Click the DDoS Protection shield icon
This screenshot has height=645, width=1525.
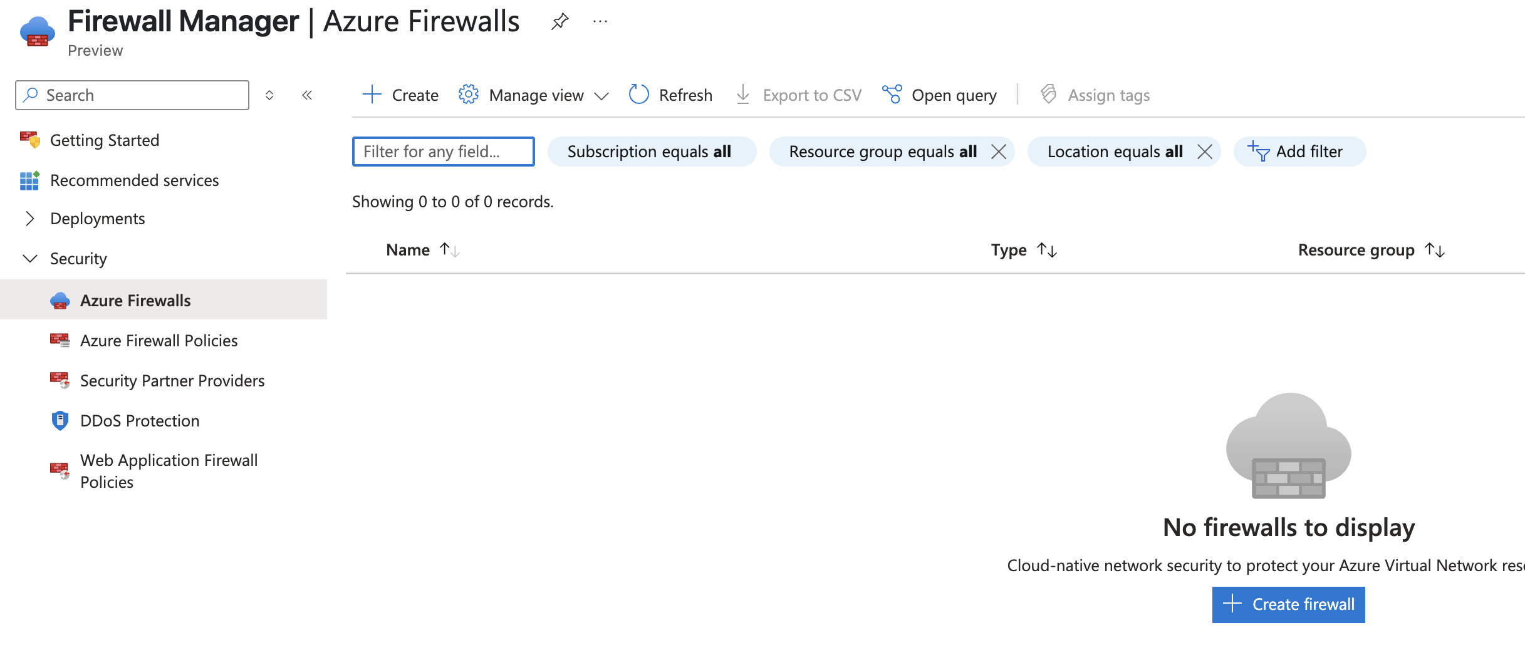point(60,421)
